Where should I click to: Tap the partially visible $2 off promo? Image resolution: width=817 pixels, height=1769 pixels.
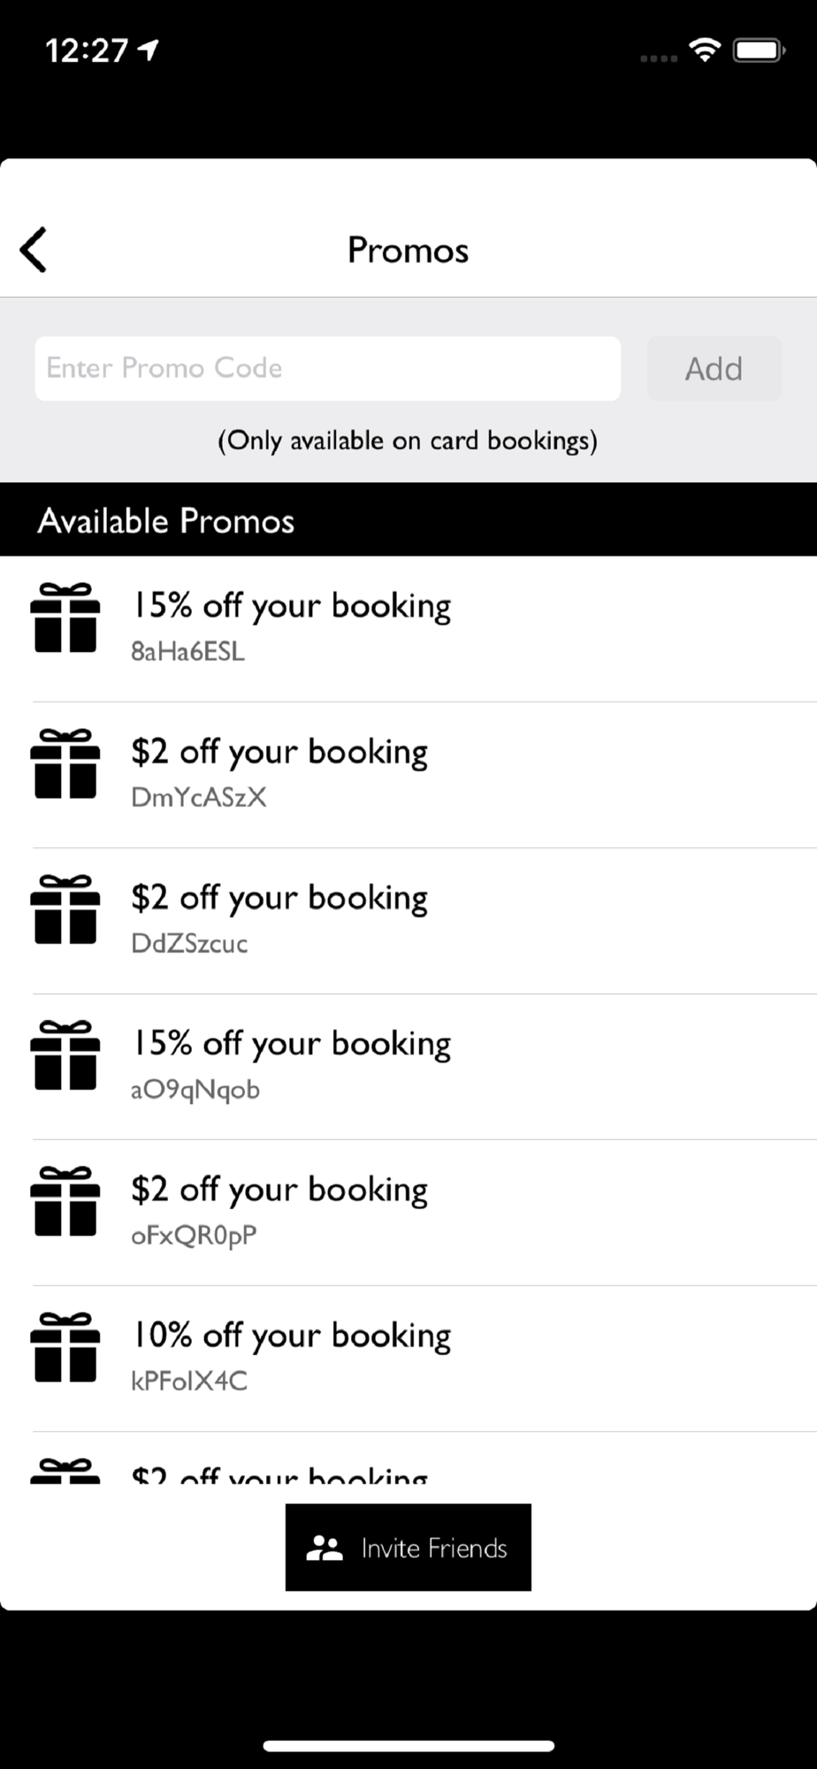[x=408, y=1459]
